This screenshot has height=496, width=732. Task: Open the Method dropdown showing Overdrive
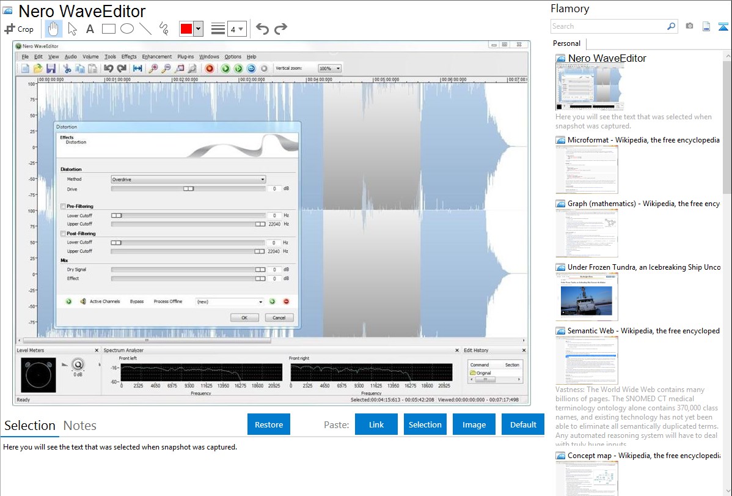[189, 180]
